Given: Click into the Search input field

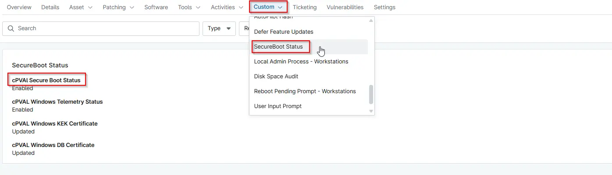Looking at the screenshot, I should (105, 28).
